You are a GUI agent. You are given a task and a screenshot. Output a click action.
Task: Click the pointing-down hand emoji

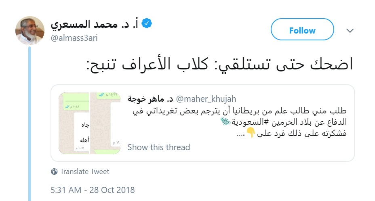coord(251,132)
